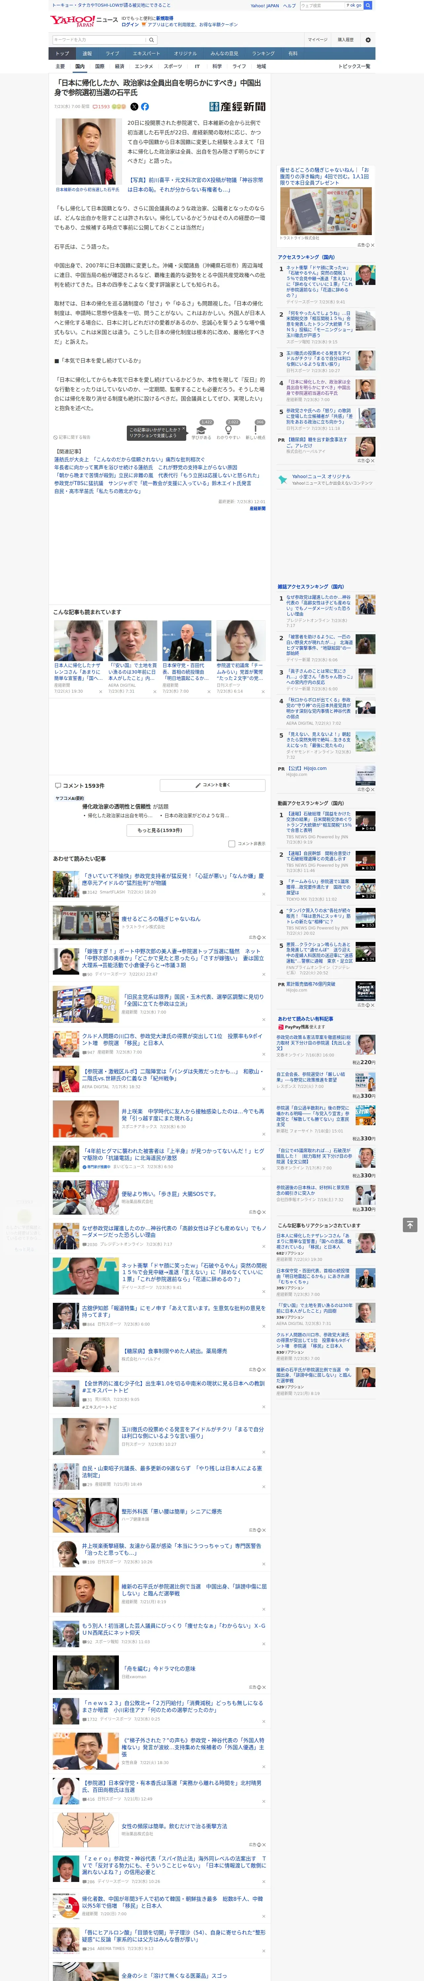Screen dimensions: 424x1981
Task: Open ranking item 1 ネット衝撃「ドヤ顔に笑ったw」
Action: pyautogui.click(x=319, y=281)
